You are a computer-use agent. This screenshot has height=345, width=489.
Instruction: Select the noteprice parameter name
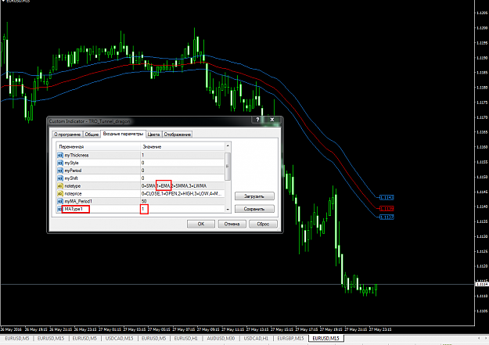tap(73, 194)
